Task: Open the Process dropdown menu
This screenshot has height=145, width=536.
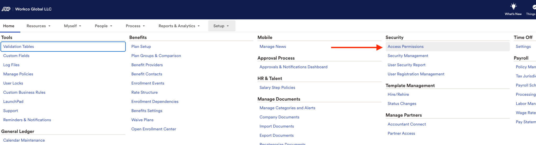Action: [x=135, y=26]
